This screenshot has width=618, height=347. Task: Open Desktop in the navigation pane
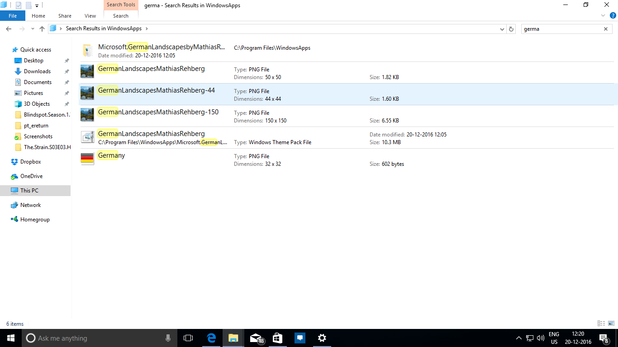pos(34,61)
